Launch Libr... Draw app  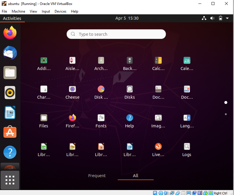click(x=72, y=150)
